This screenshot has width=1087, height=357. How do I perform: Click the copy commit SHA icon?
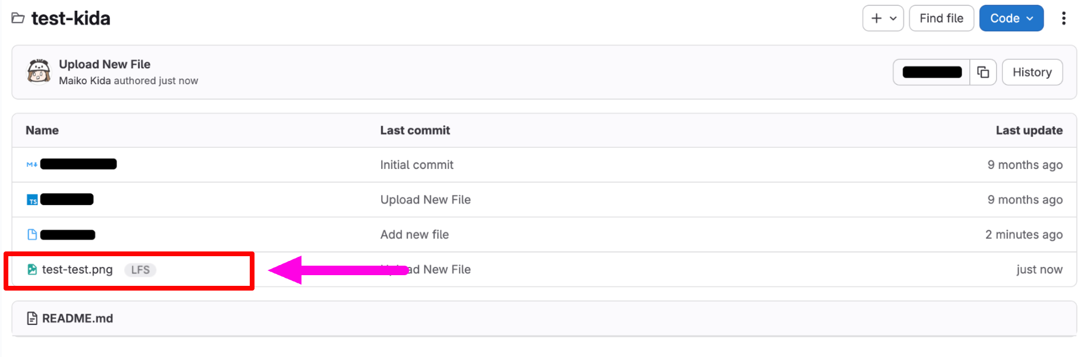tap(983, 72)
